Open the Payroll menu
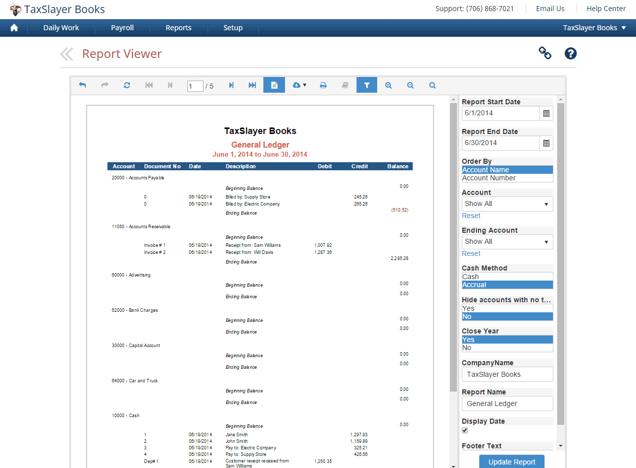The image size is (636, 468). (x=122, y=28)
